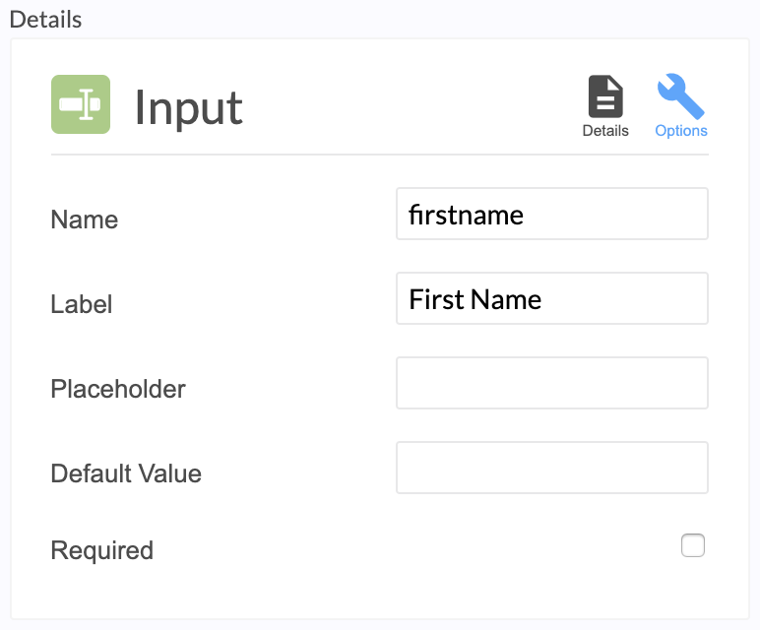Click the Default Value caption text
Viewport: 760px width, 630px height.
tap(126, 473)
